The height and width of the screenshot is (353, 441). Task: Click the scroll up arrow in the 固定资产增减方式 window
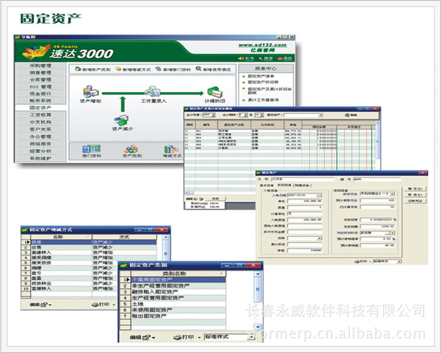[166, 237]
